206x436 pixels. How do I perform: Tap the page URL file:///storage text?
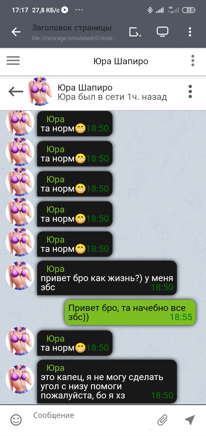point(74,38)
